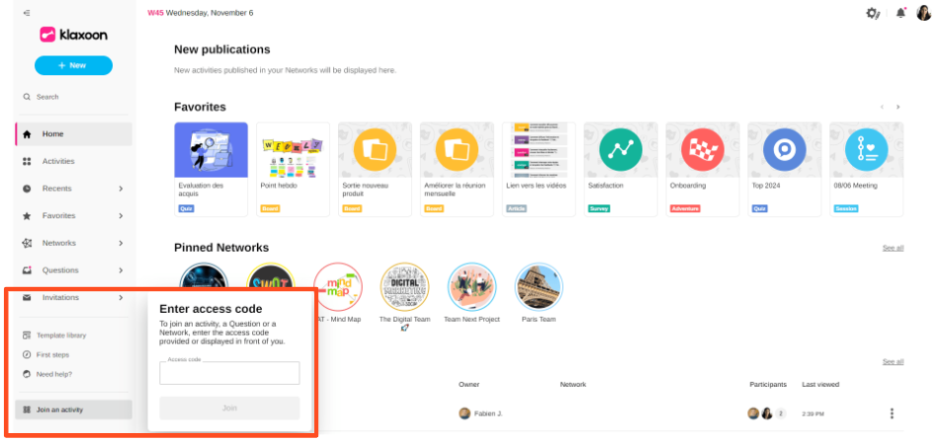Open the settings gear icon
Viewport: 937px width, 441px height.
coord(872,13)
